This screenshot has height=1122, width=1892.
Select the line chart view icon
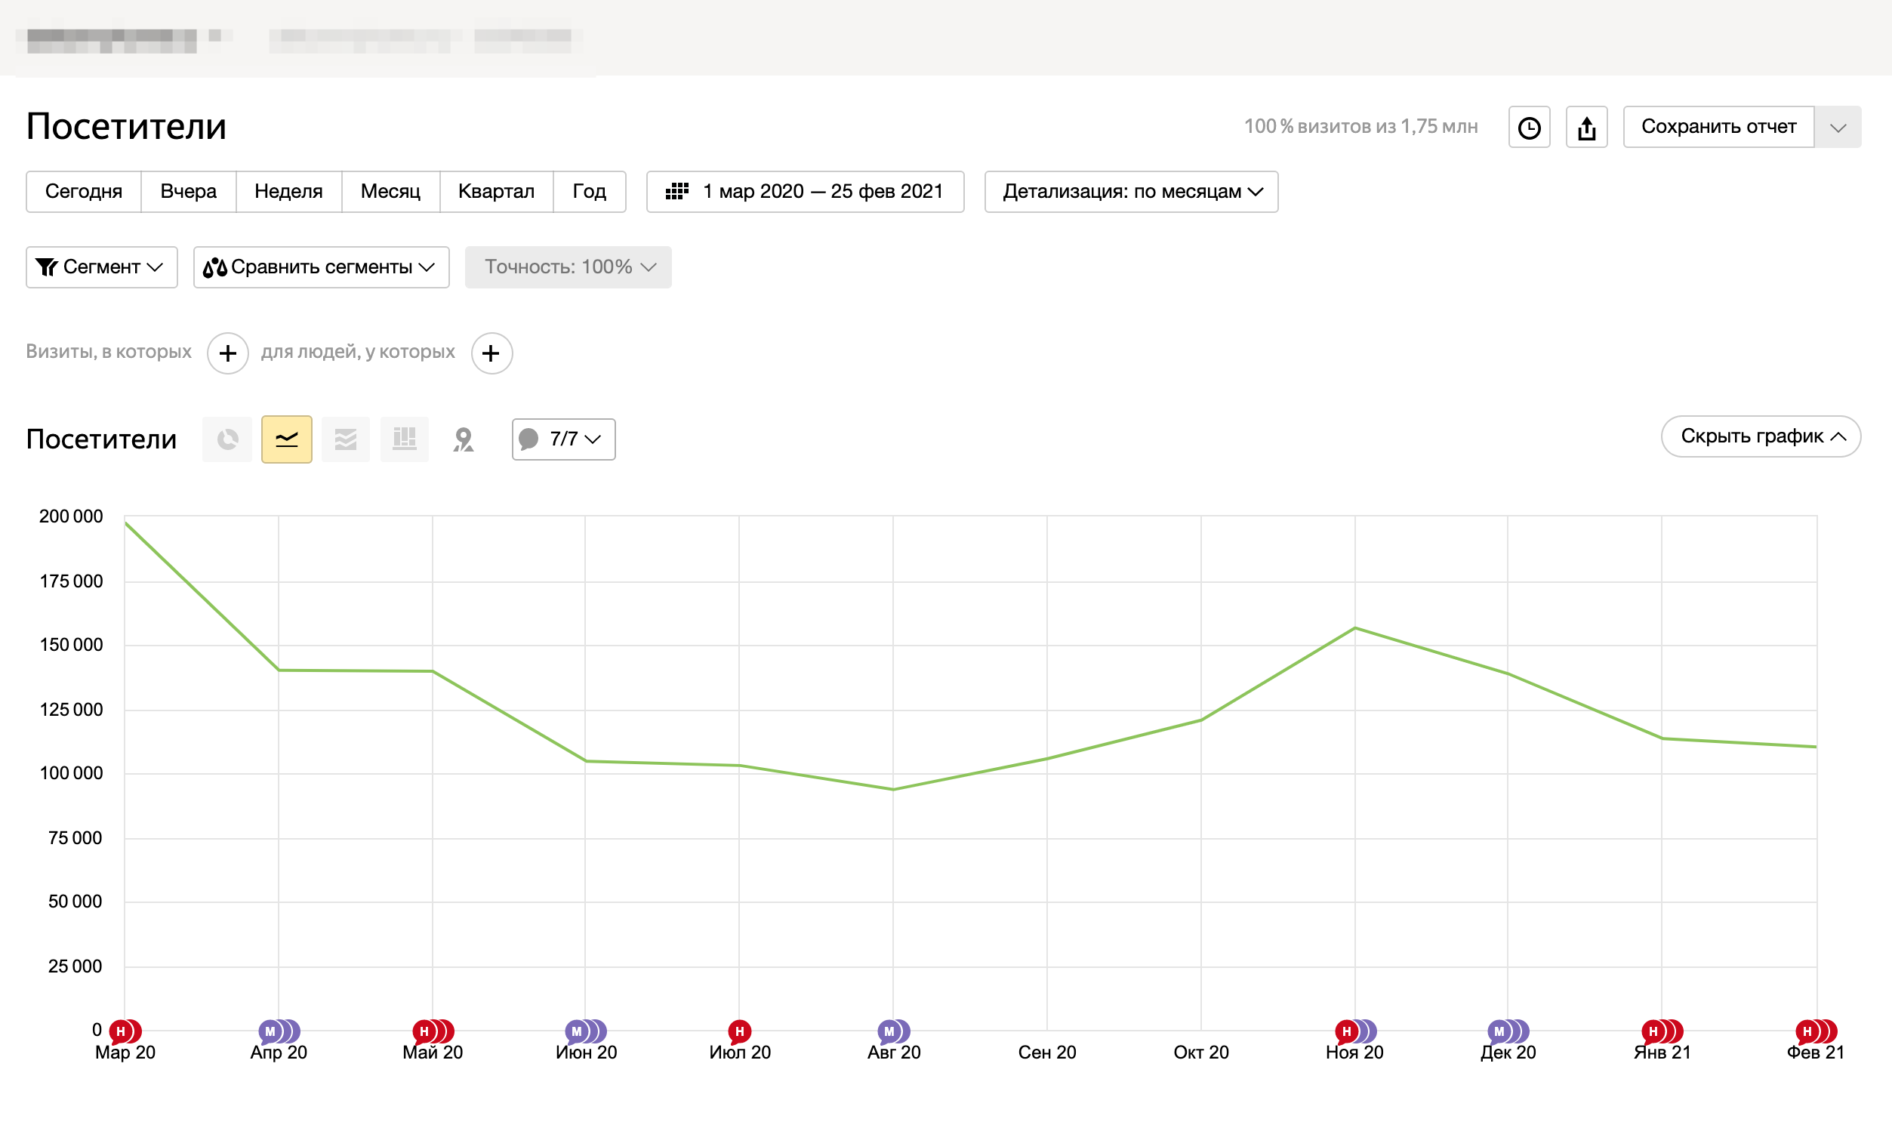pyautogui.click(x=286, y=439)
